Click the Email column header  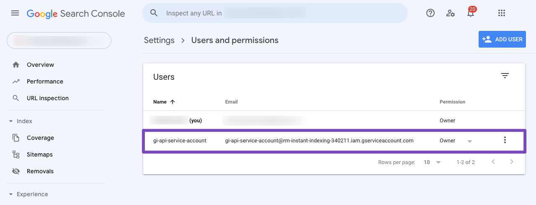(232, 102)
